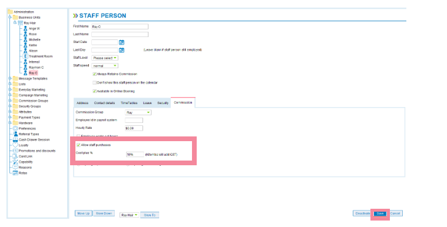Screen dimensions: 447x227
Task: Click the Move To button
Action: click(150, 215)
